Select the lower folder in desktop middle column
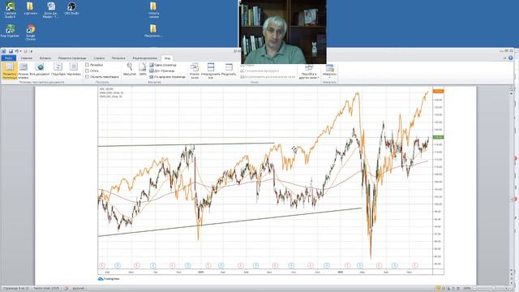 (x=153, y=31)
